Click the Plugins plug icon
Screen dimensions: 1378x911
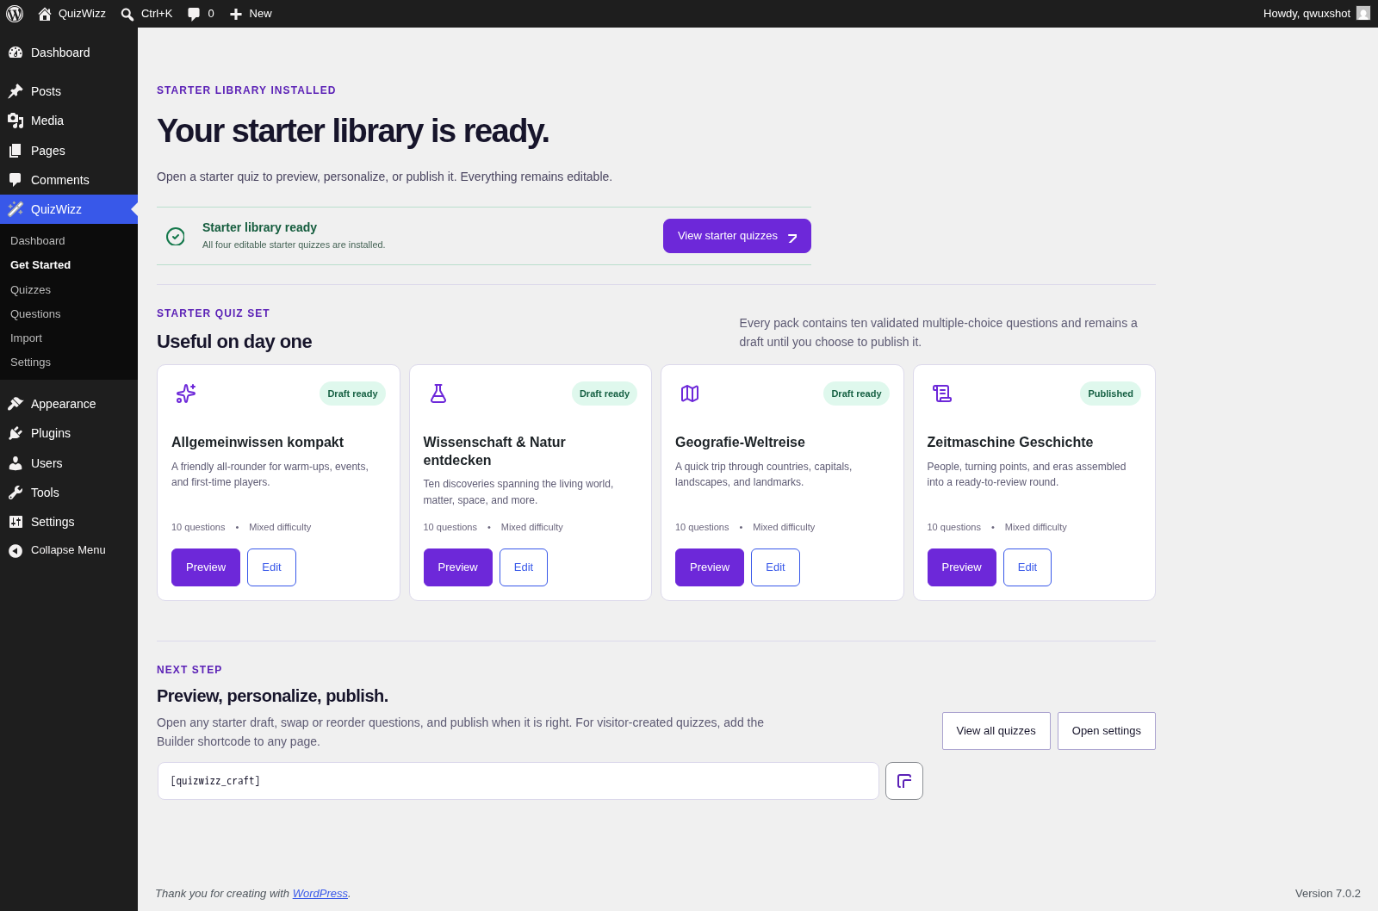coord(16,433)
